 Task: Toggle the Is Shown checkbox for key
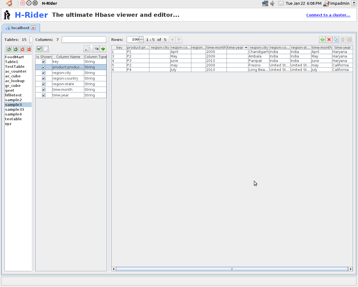click(44, 61)
